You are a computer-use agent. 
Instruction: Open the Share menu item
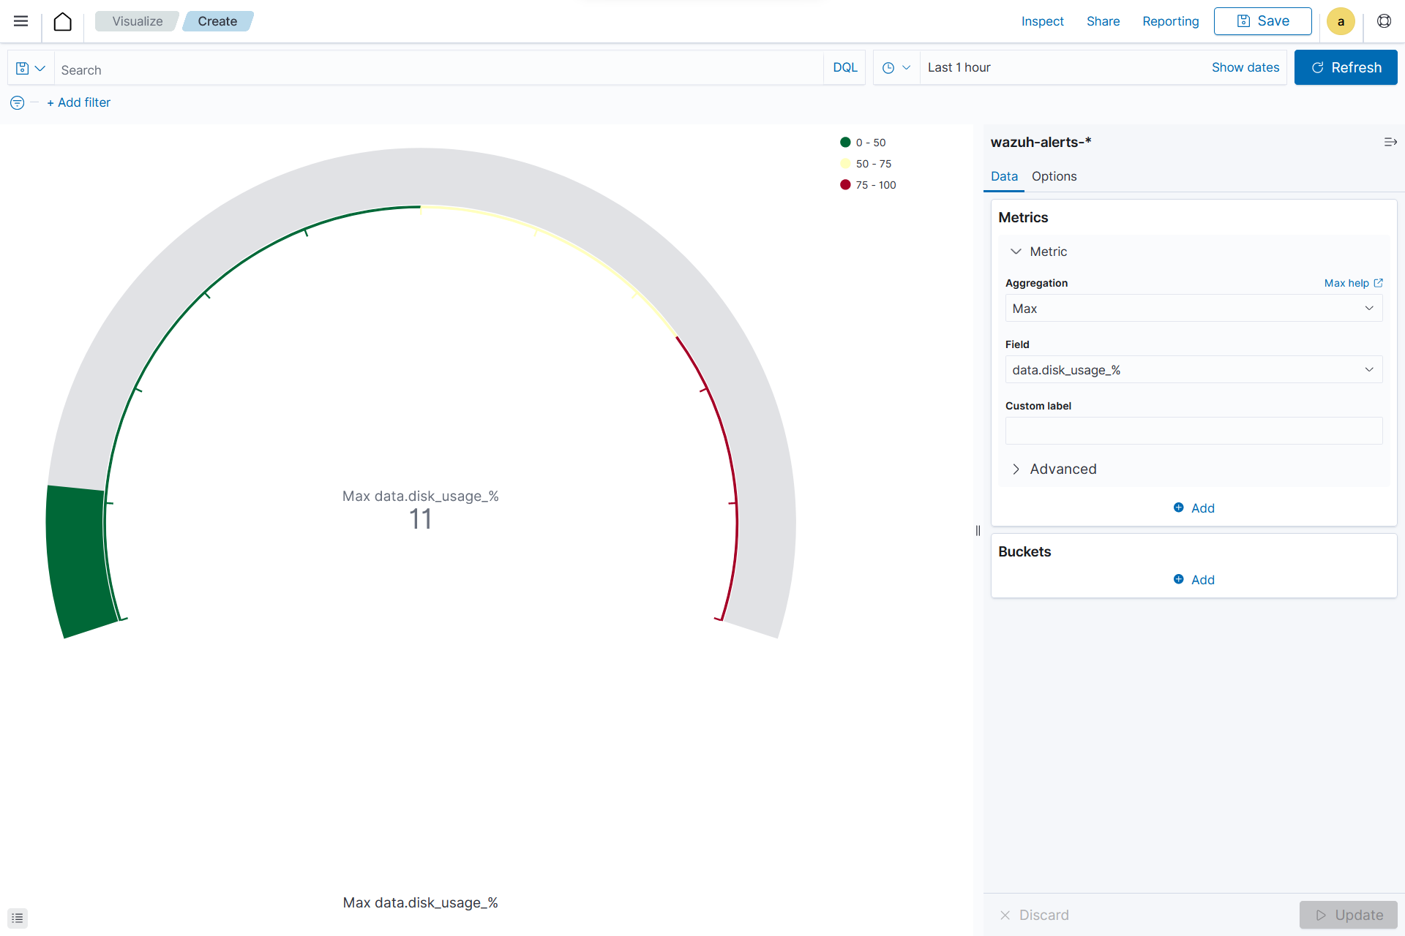[x=1103, y=21]
